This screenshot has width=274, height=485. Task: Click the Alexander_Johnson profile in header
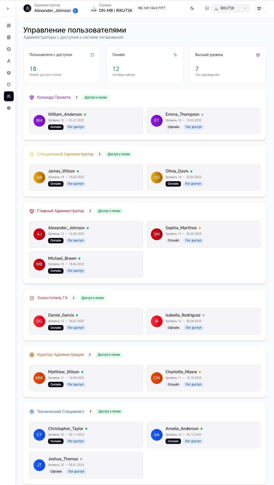[x=51, y=8]
